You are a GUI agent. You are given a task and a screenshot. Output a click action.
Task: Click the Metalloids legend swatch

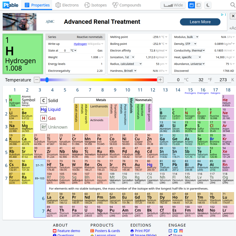click(x=131, y=114)
